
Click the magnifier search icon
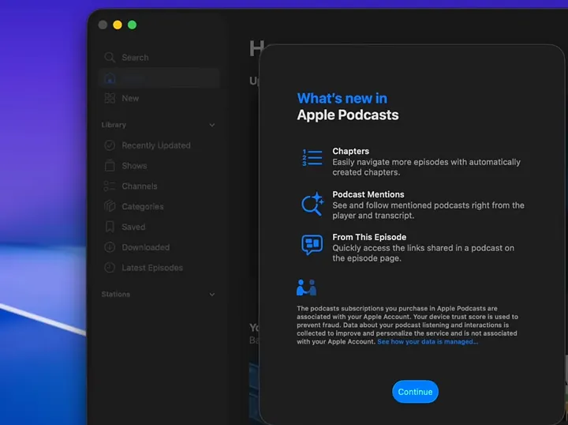coord(110,58)
